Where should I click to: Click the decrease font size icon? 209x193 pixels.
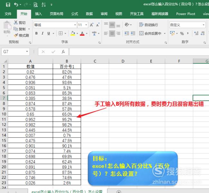coord(98,25)
